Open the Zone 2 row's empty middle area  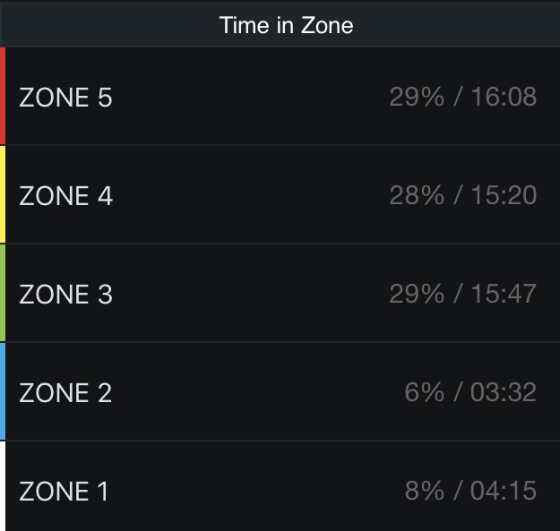(x=251, y=392)
